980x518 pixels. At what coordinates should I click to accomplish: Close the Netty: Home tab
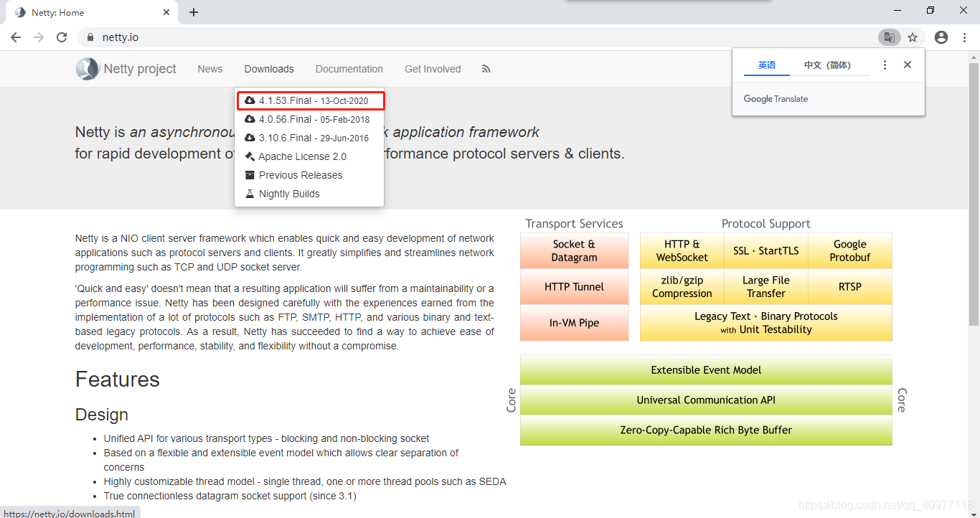(166, 12)
